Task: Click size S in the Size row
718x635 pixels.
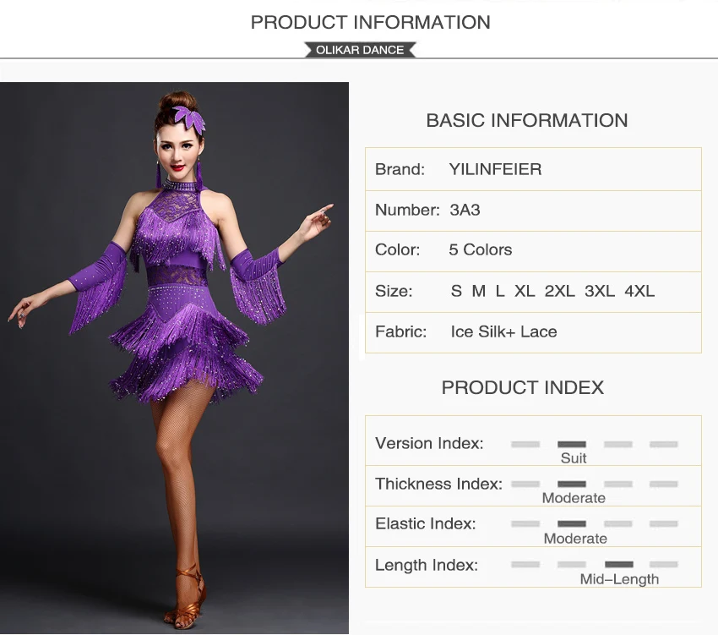Action: click(x=456, y=291)
